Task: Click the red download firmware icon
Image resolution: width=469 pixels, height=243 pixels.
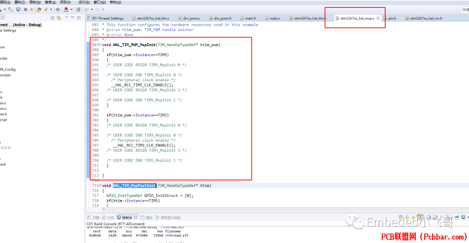Action: 66,9
